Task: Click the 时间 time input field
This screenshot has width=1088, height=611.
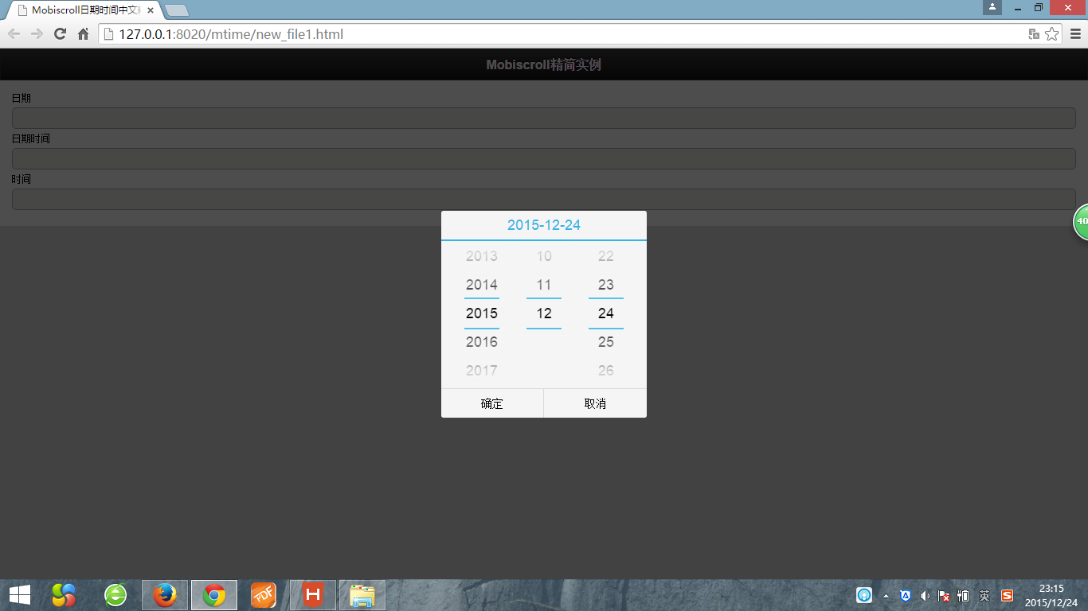Action: click(x=544, y=199)
